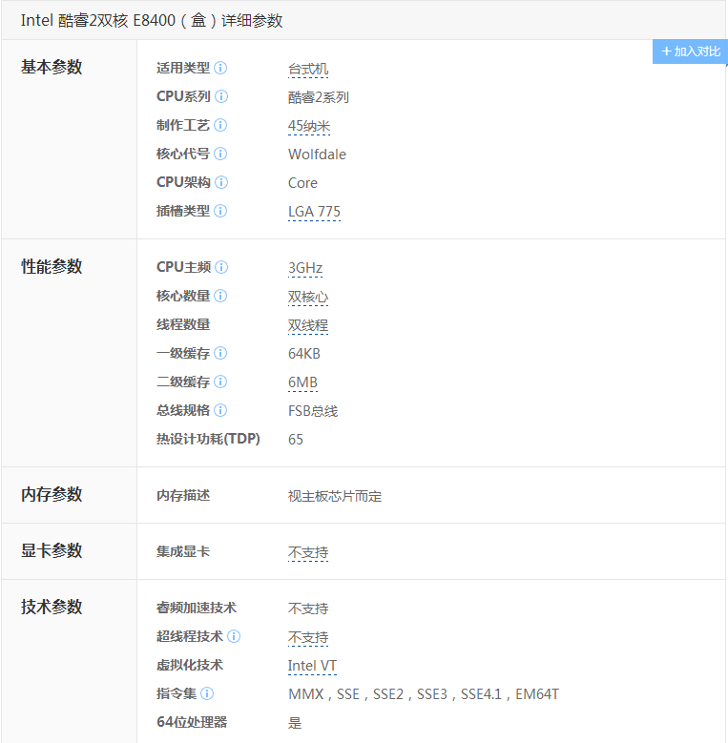Click the 热设计功耗(TDP) label

tap(208, 439)
